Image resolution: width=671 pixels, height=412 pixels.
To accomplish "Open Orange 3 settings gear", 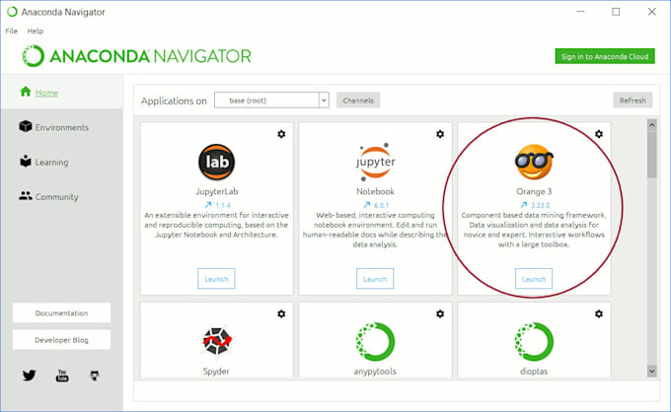I will pos(599,134).
